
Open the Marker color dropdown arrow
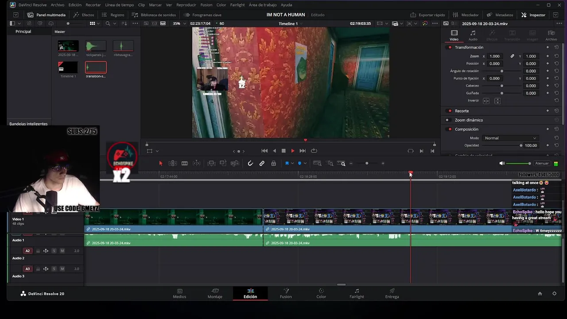[305, 163]
